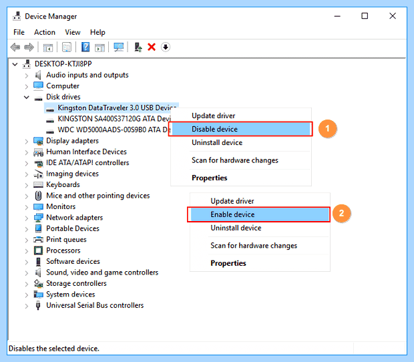Minimize the Device Manager window
This screenshot has width=414, height=362.
point(337,16)
